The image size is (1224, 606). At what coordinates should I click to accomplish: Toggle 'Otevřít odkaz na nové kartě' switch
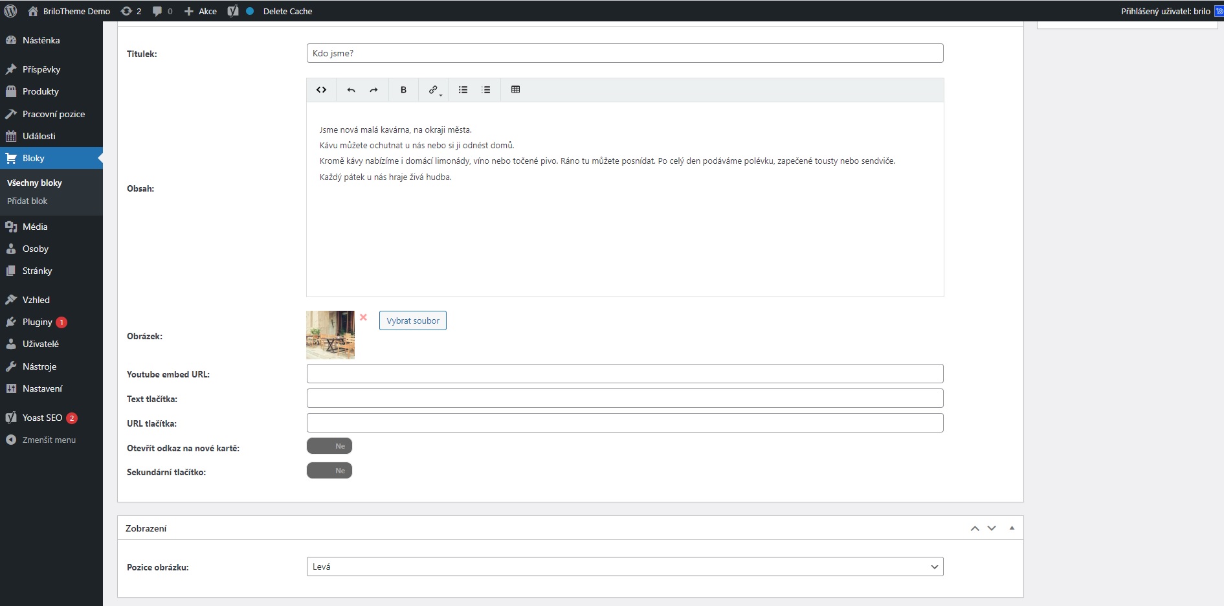pyautogui.click(x=329, y=446)
